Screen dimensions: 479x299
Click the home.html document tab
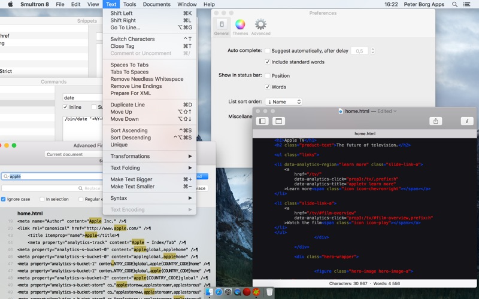(365, 133)
